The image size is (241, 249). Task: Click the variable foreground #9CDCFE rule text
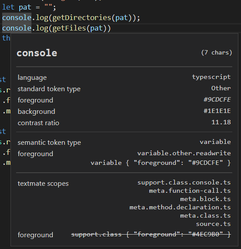click(x=161, y=163)
